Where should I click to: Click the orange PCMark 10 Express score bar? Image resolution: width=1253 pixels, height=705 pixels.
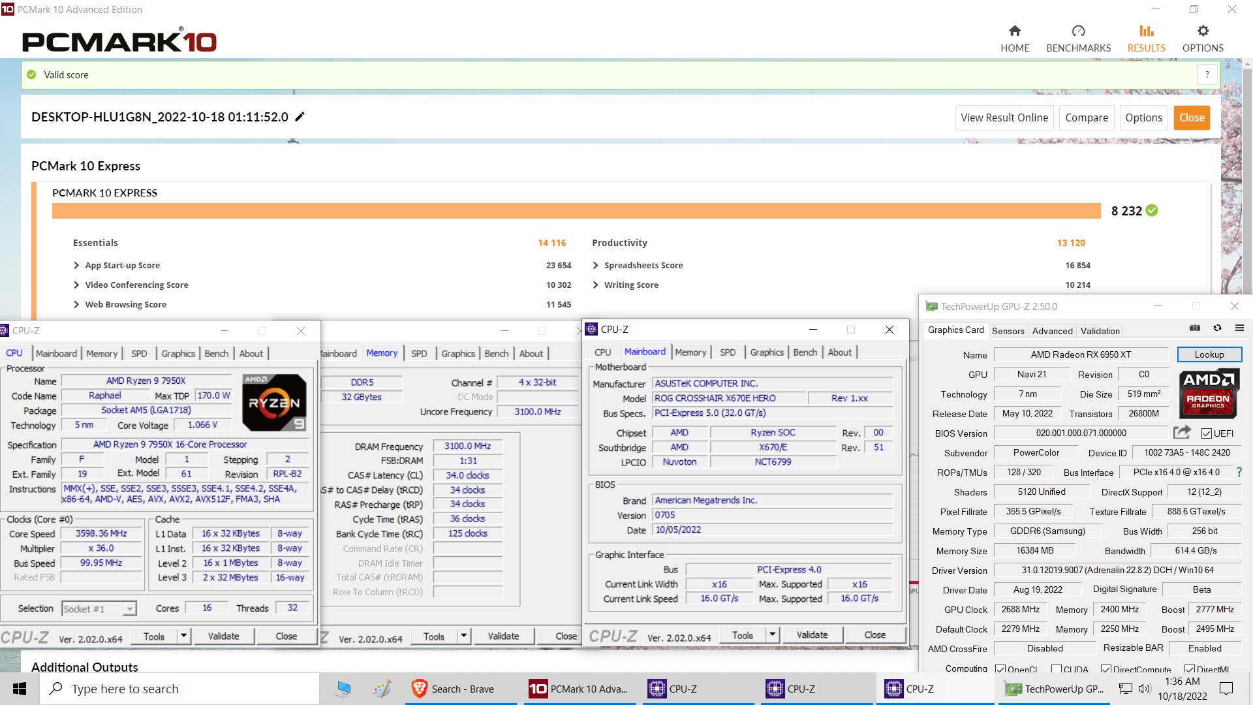[x=576, y=211]
